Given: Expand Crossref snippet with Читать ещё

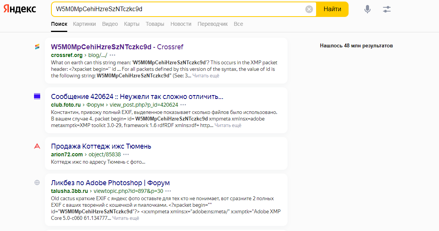Looking at the screenshot, I should pyautogui.click(x=206, y=76).
